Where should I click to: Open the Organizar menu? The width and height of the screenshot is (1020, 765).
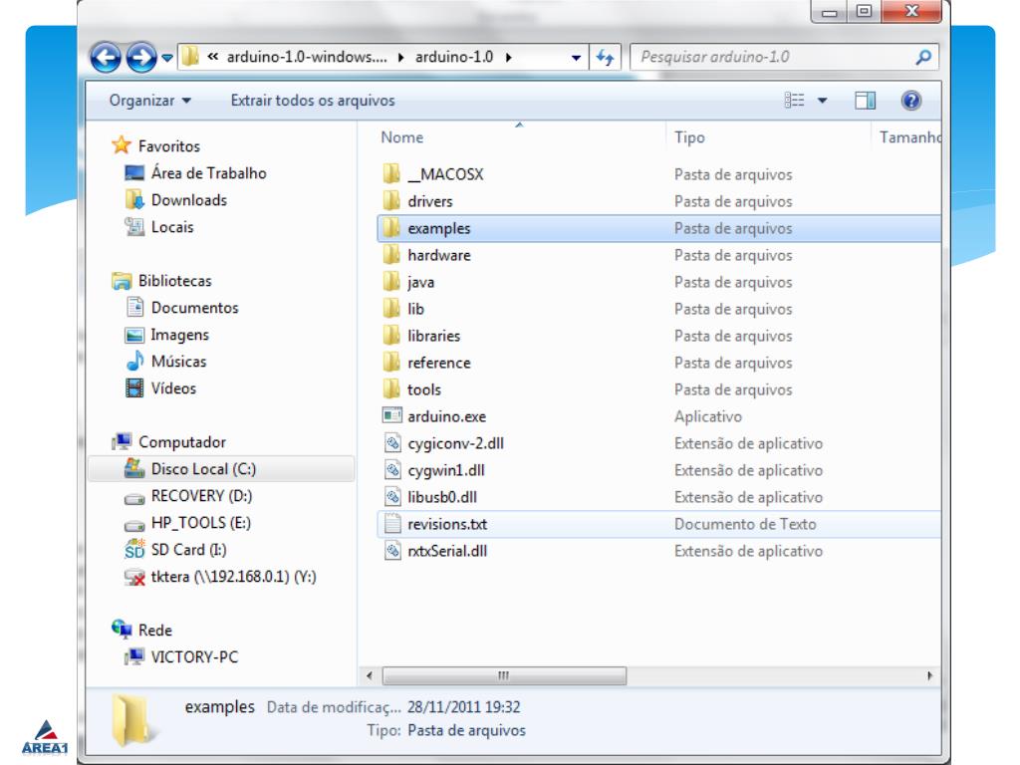(x=149, y=101)
